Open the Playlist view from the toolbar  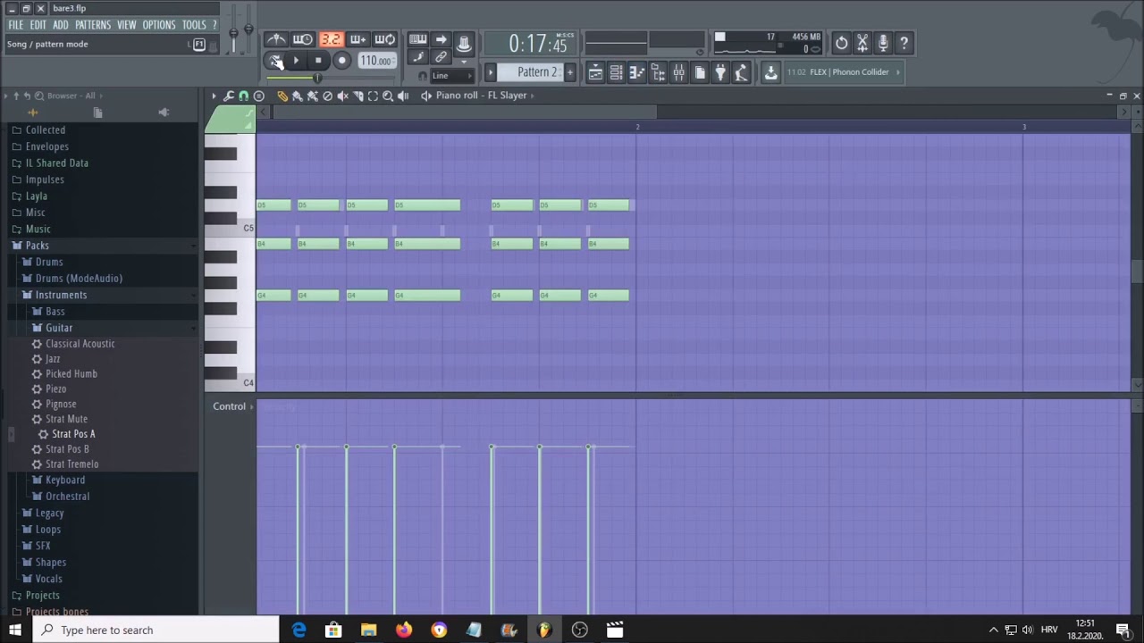(x=596, y=72)
